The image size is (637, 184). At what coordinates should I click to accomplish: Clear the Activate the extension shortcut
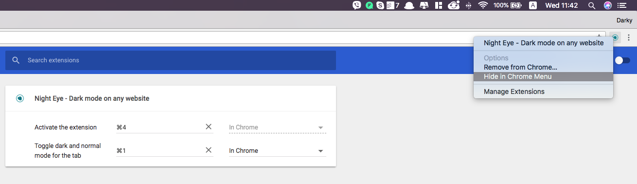(x=209, y=127)
